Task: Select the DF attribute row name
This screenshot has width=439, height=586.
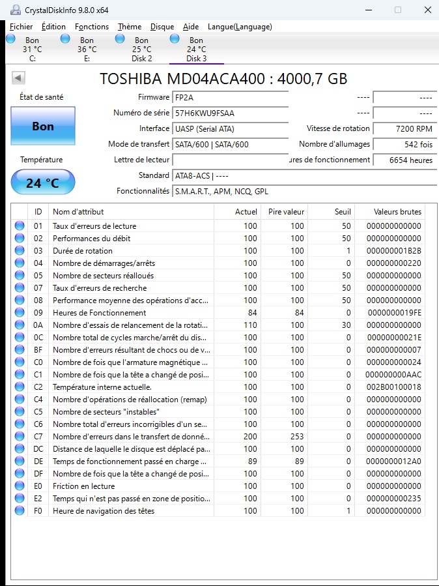Action: [131, 473]
